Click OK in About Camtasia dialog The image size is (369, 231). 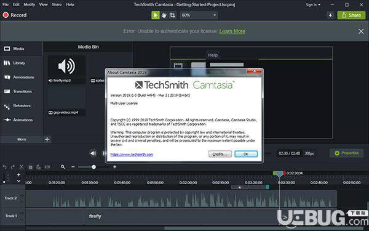[x=246, y=154]
